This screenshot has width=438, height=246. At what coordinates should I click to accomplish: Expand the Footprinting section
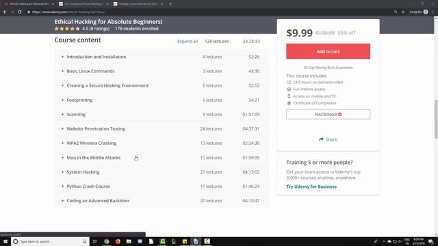(162, 100)
